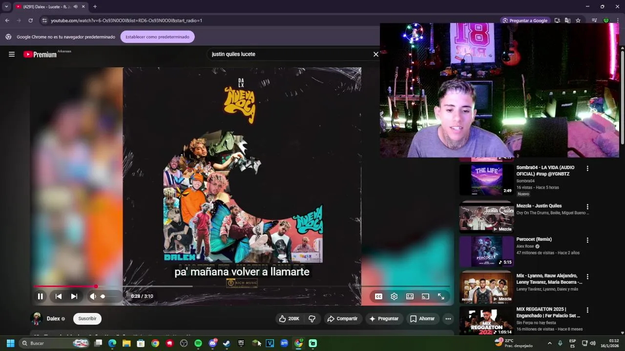Skip to the next video
Screen dimensions: 625x351
tap(74, 296)
